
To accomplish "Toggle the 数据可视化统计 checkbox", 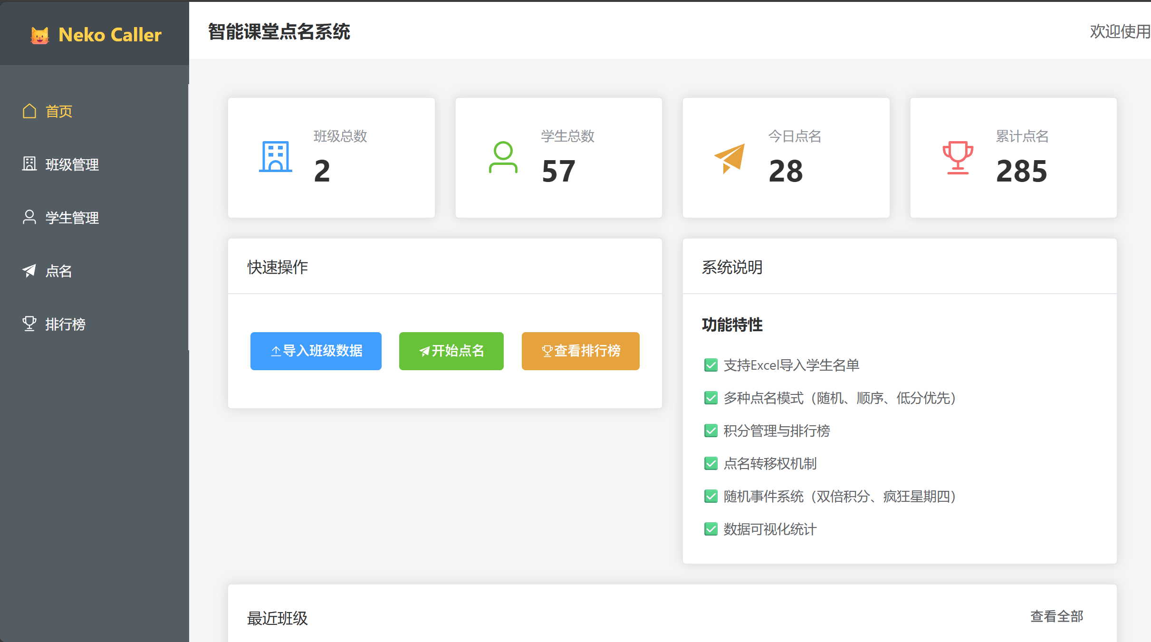I will [710, 529].
